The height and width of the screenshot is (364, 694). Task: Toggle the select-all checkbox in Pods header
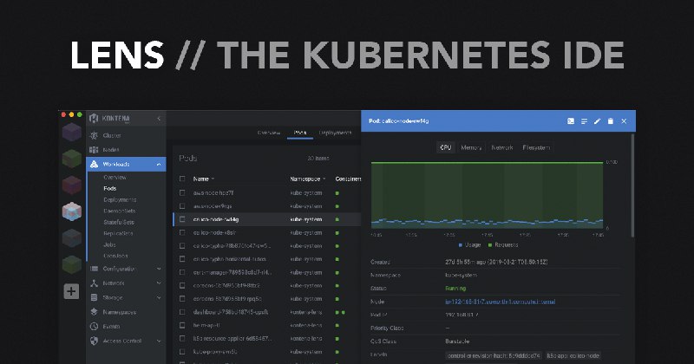(182, 178)
